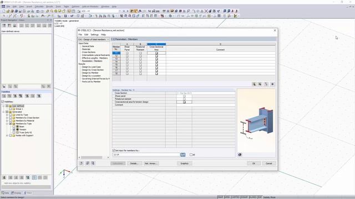Select 'Cross-Sections' in dialog tree
This screenshot has width=355, height=199.
tap(89, 52)
